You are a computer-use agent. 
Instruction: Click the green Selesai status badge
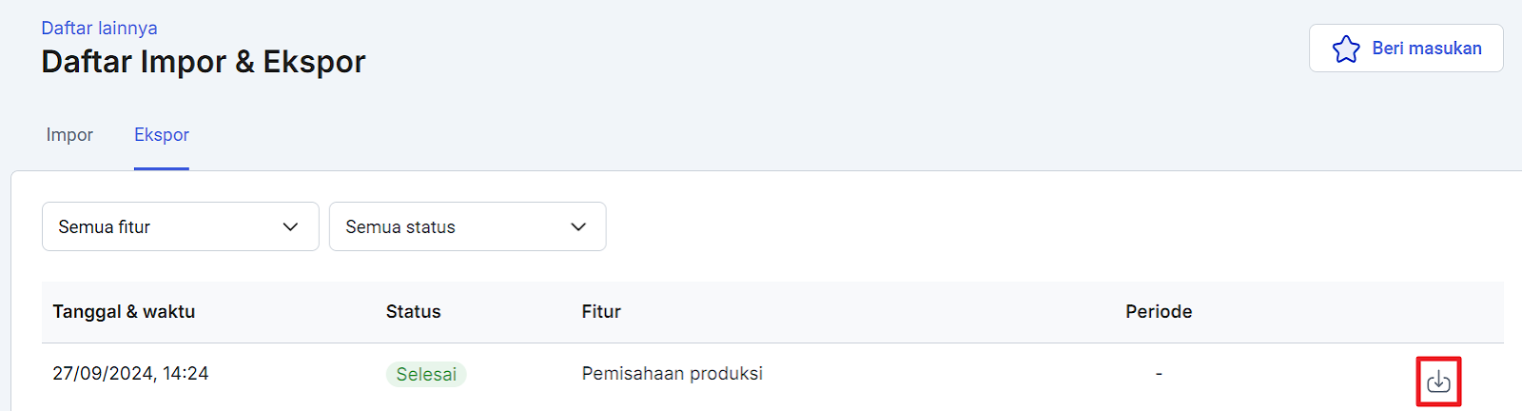click(x=426, y=374)
